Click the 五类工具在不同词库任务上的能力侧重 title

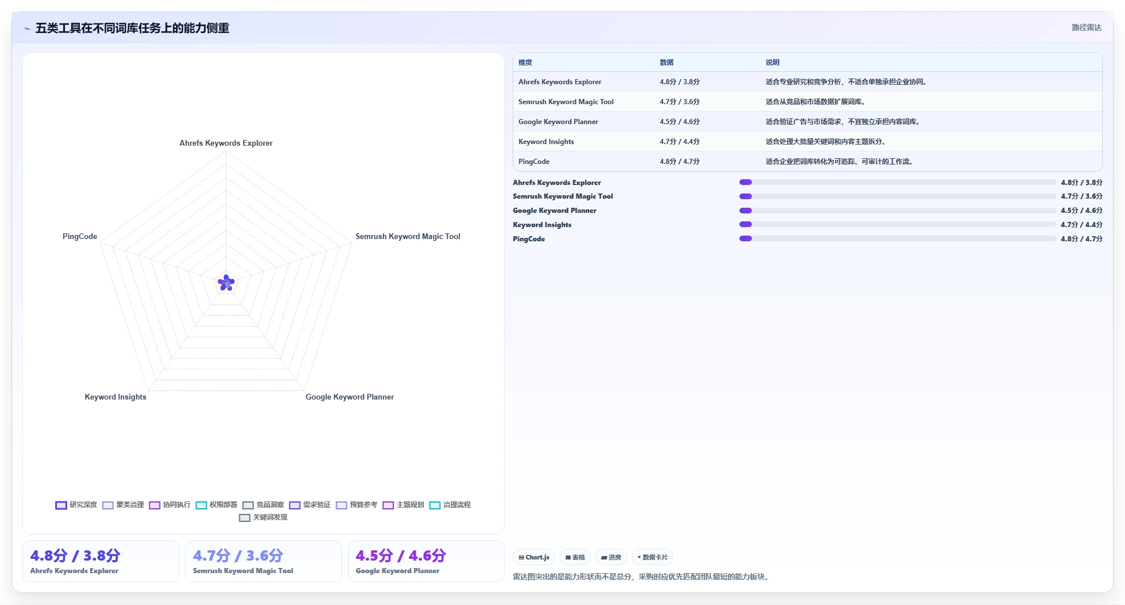[132, 28]
